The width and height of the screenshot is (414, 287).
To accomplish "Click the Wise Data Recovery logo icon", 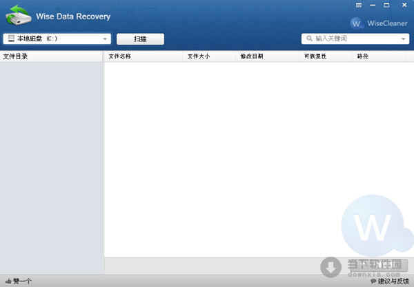I will 18,15.
